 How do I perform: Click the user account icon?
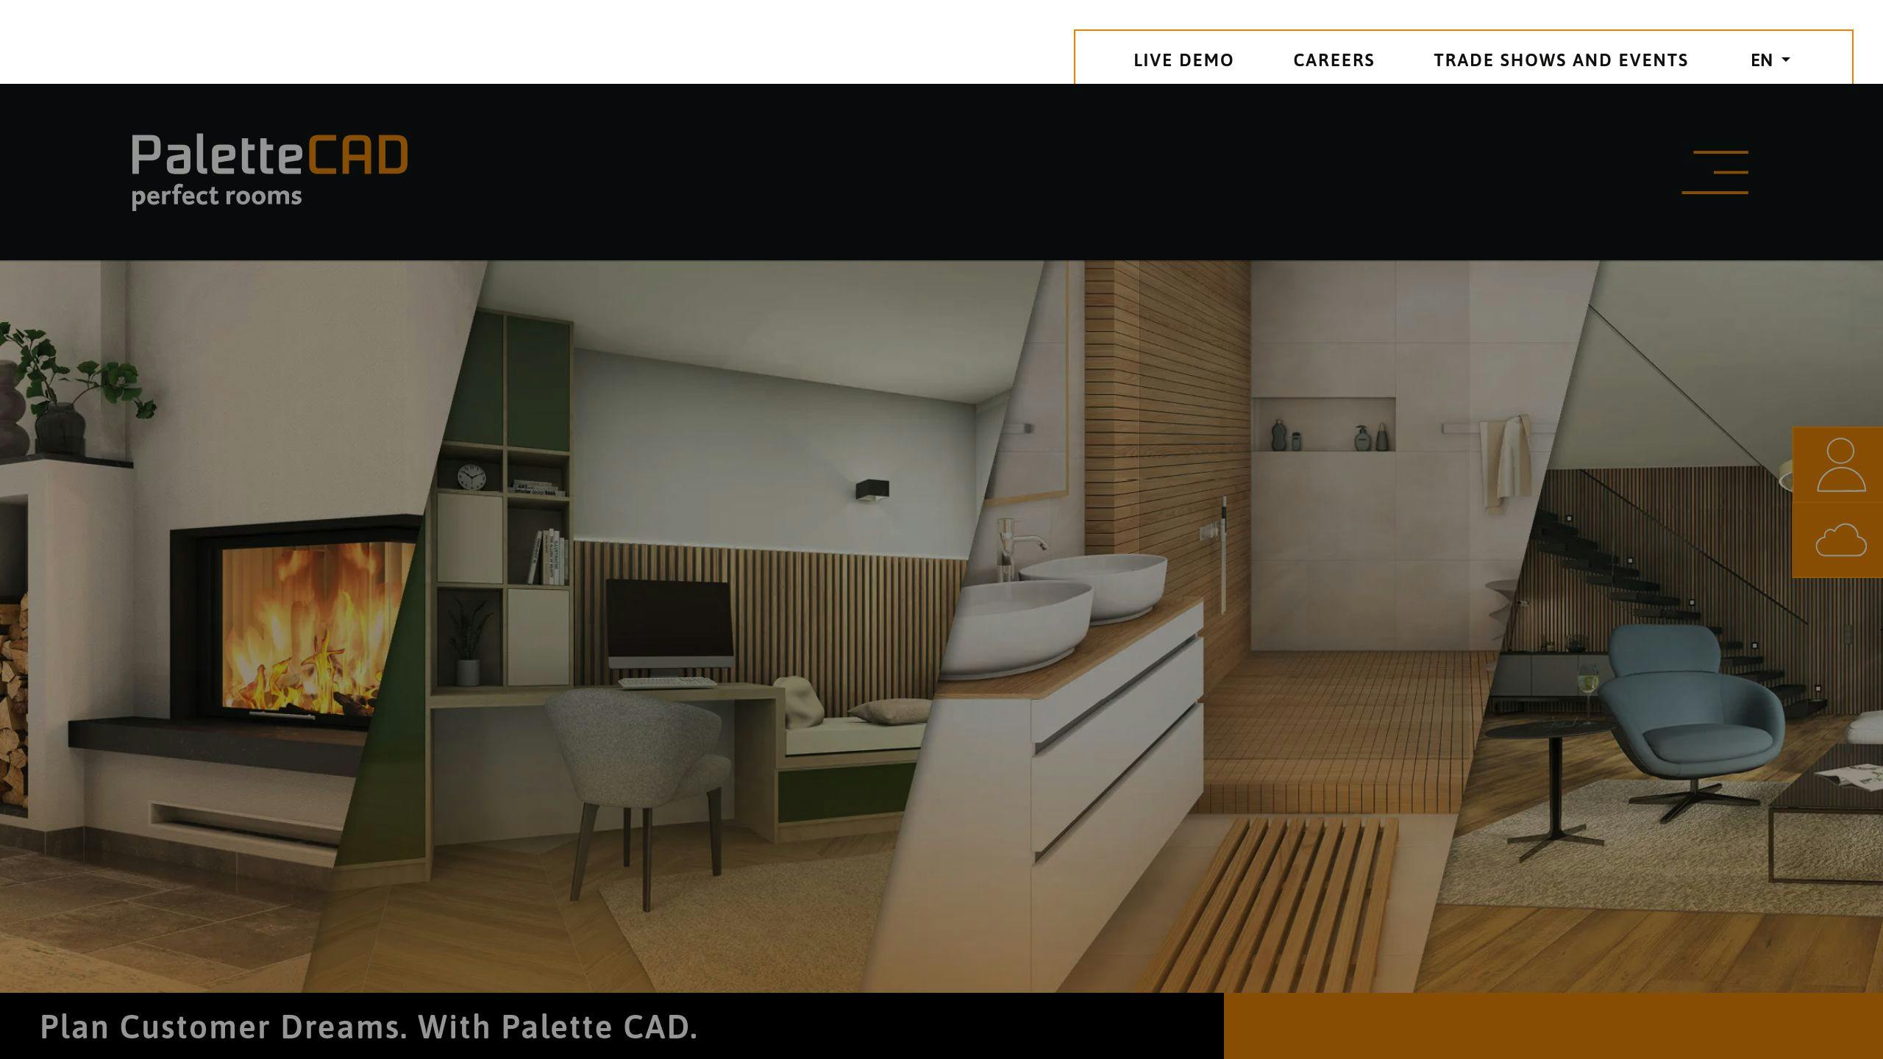tap(1840, 465)
